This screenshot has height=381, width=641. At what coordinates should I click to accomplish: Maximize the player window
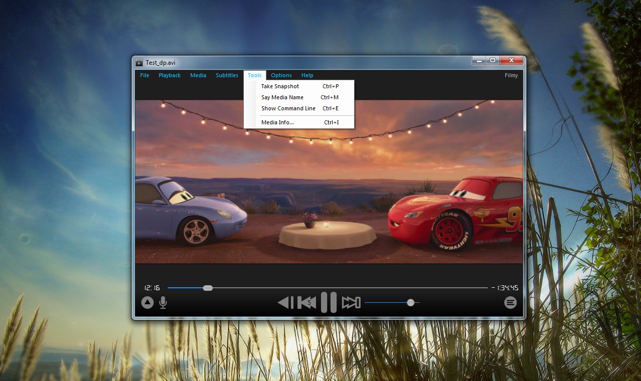(493, 60)
